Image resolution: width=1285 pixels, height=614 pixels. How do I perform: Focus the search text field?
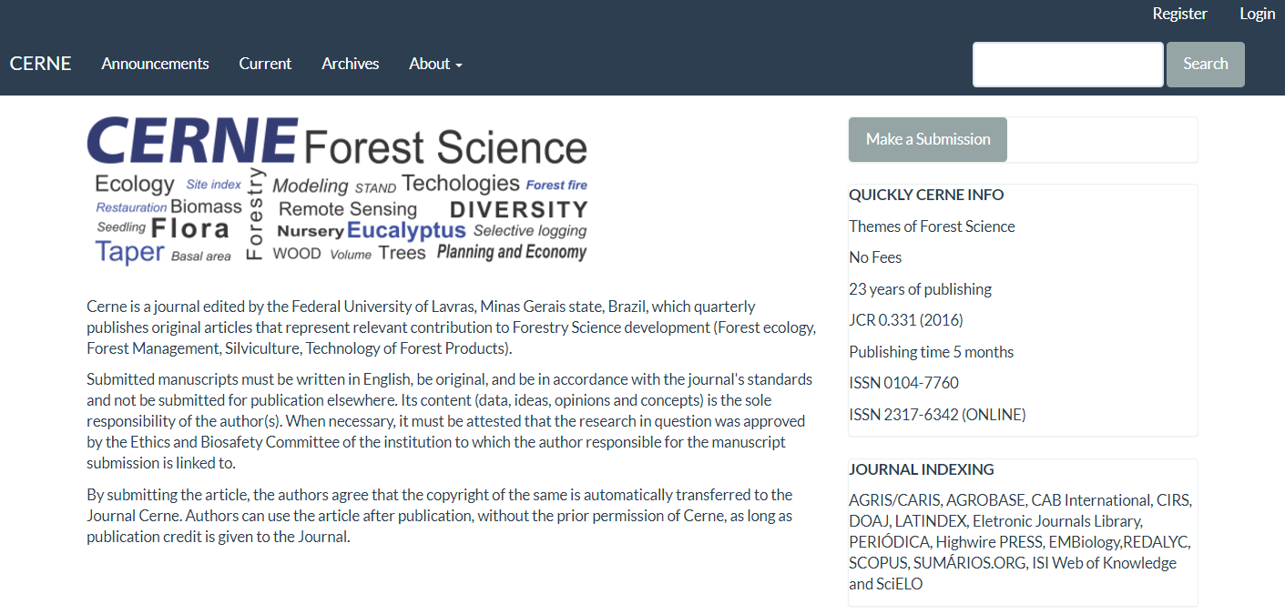pos(1067,65)
